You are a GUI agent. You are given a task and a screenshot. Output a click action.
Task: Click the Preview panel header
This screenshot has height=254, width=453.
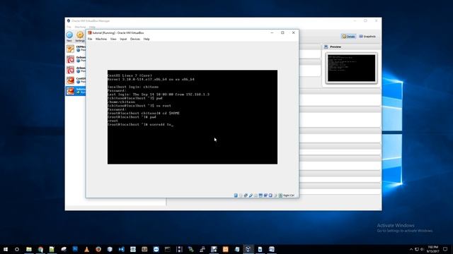(351, 47)
